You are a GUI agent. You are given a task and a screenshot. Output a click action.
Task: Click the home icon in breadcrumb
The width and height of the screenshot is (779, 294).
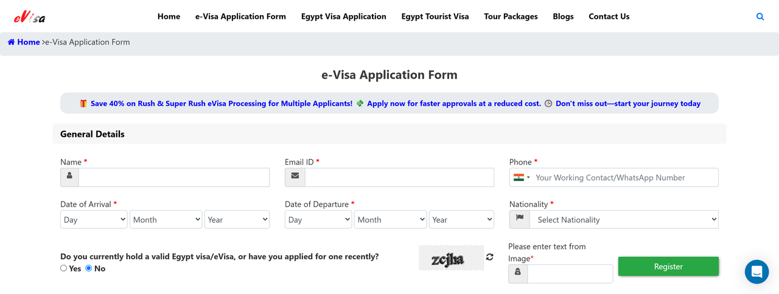pyautogui.click(x=12, y=42)
